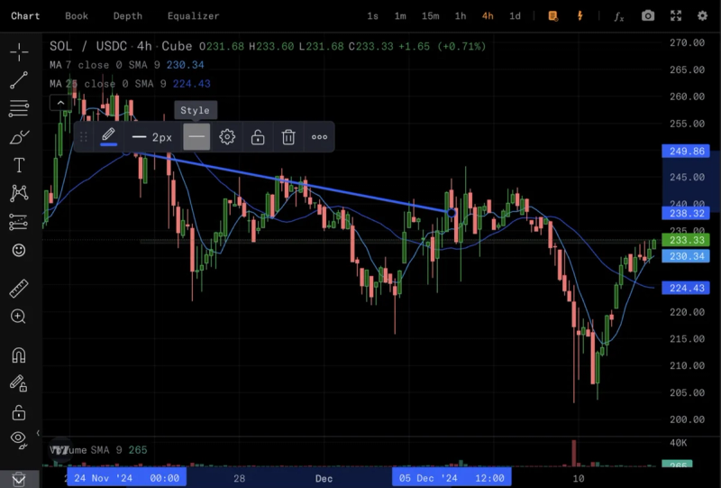The width and height of the screenshot is (721, 488).
Task: Toggle hide all drawings eye icon
Action: point(19,438)
